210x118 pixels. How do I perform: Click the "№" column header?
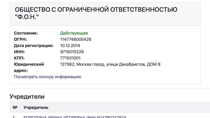(x=15, y=108)
